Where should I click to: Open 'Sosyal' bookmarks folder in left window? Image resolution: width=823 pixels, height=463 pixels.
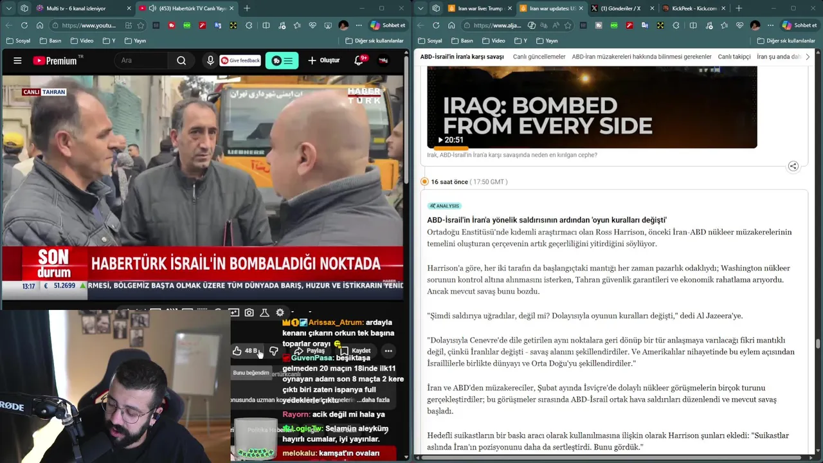(x=19, y=41)
